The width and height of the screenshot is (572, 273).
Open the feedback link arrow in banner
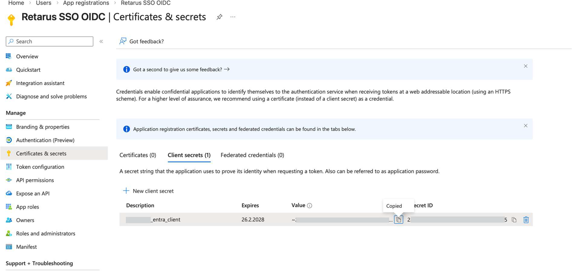[227, 70]
